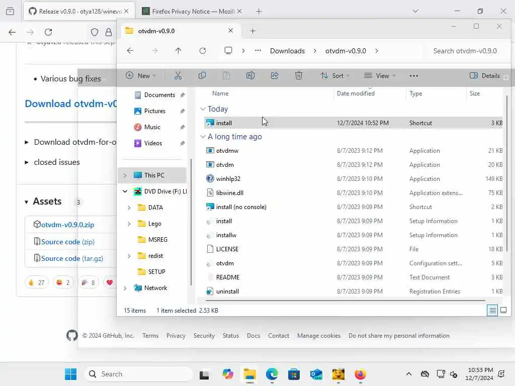Go up one folder level in Explorer
The height and width of the screenshot is (386, 515).
click(178, 51)
